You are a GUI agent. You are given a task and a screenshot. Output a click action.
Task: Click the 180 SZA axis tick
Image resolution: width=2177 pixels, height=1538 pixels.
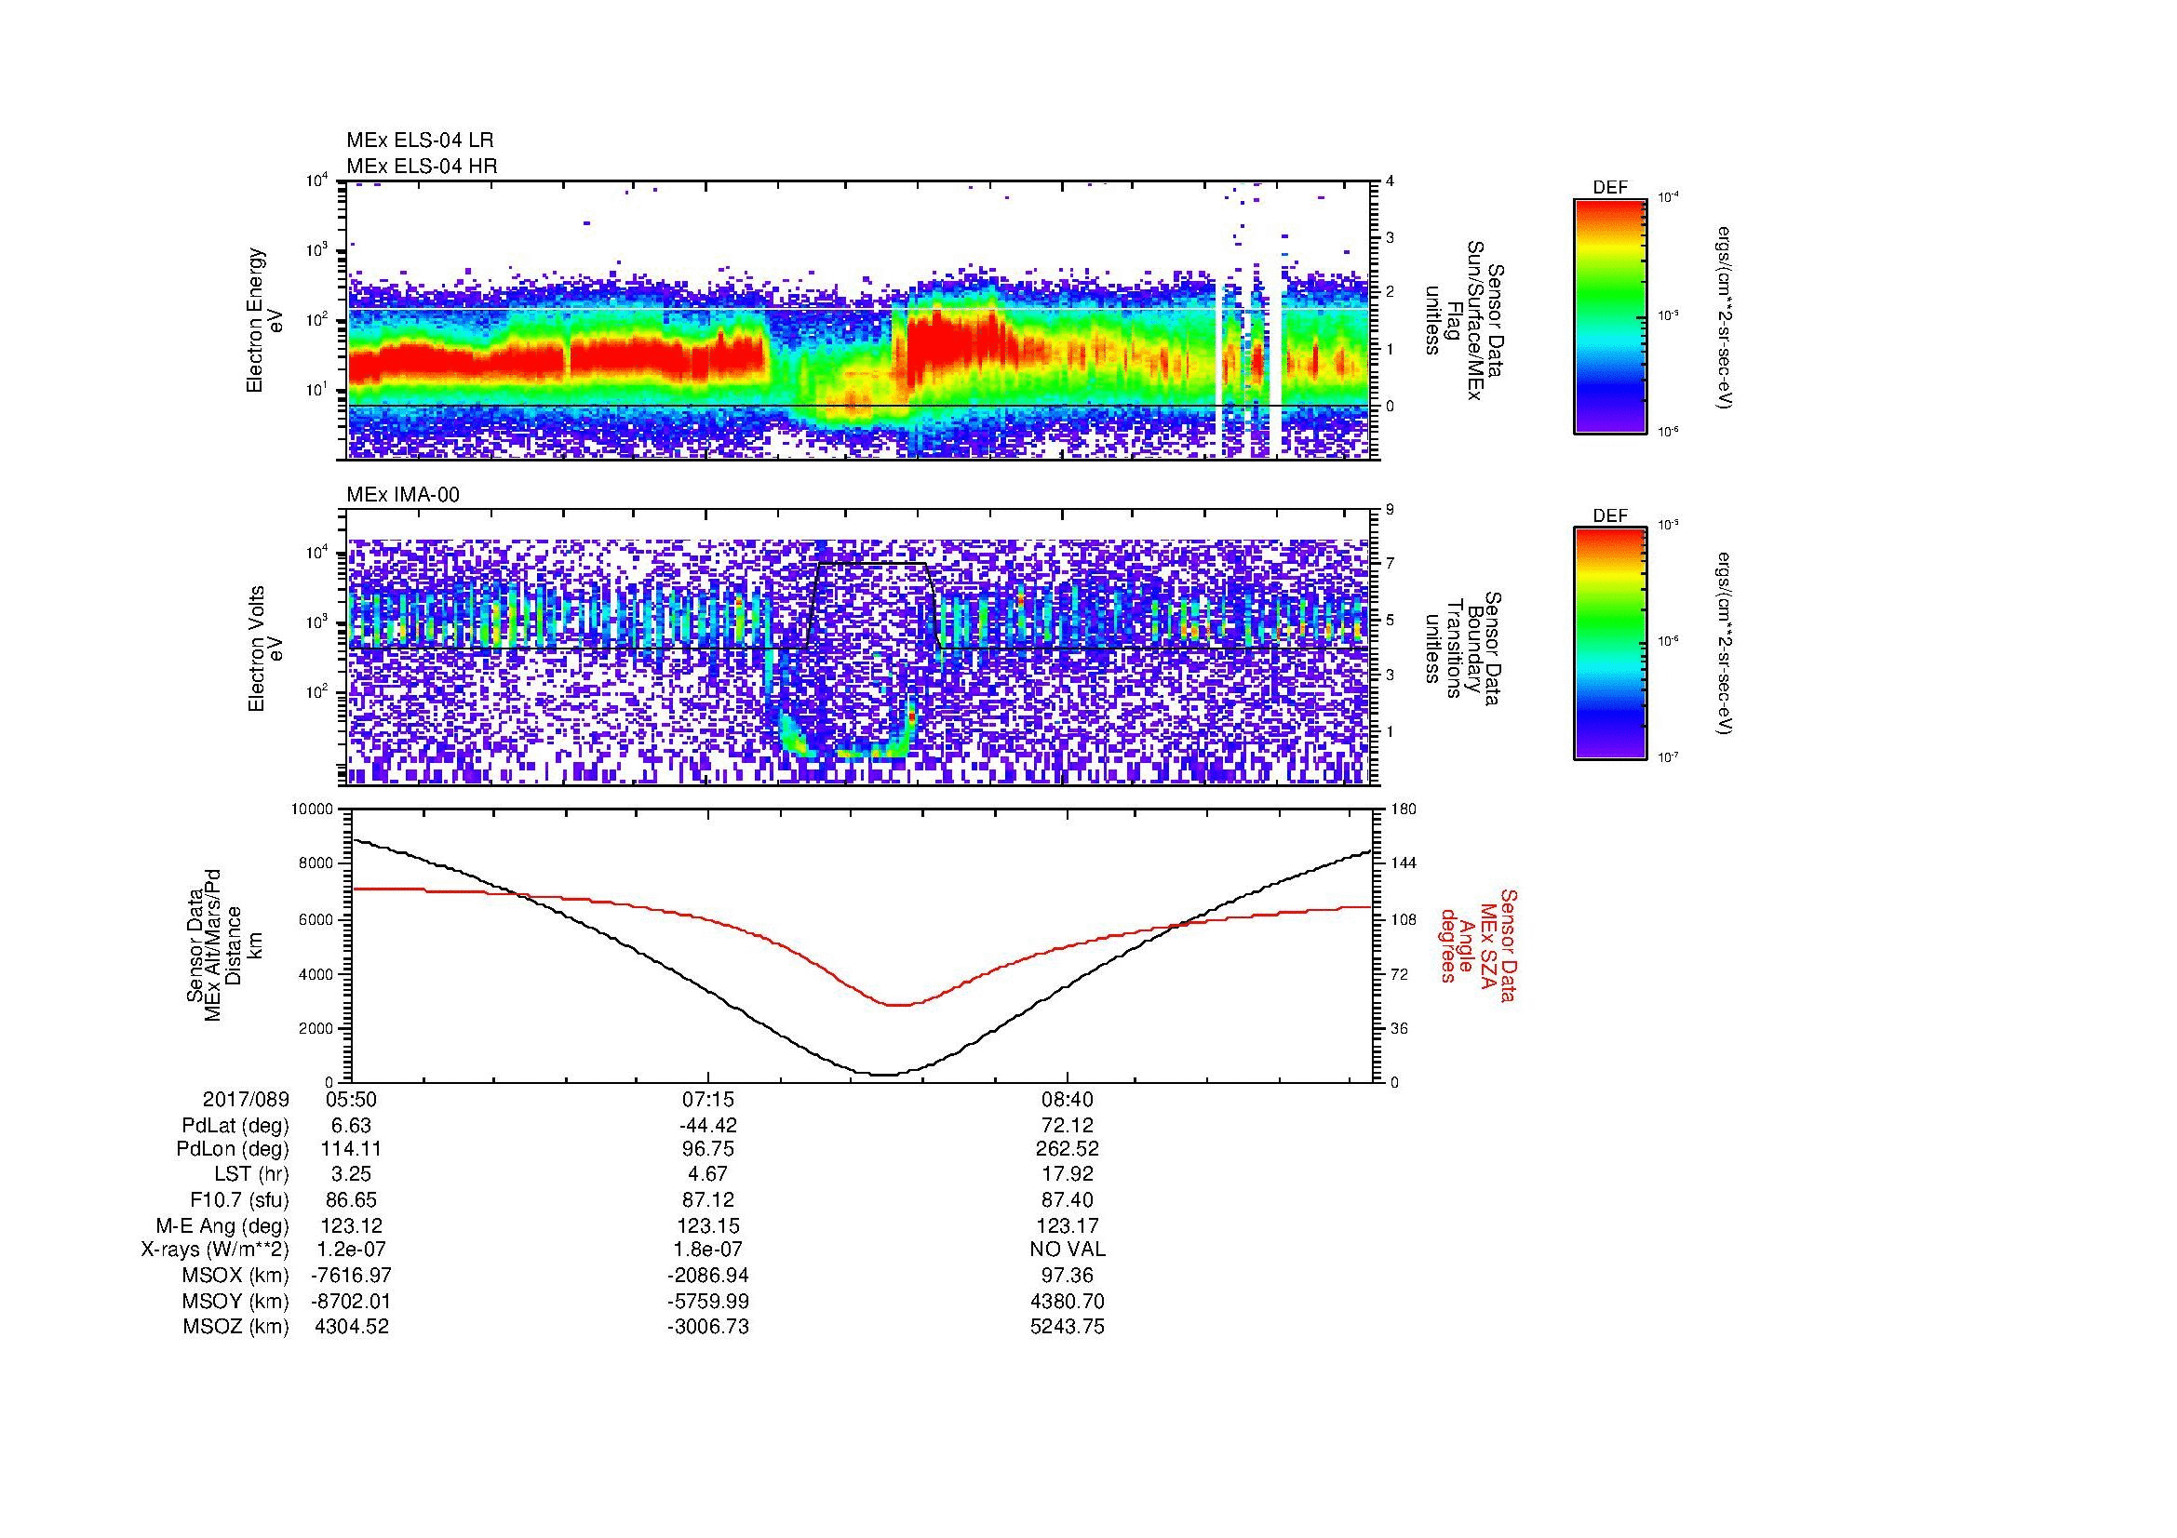1404,809
